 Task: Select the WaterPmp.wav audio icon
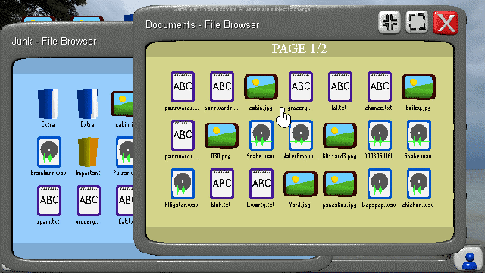coord(300,136)
